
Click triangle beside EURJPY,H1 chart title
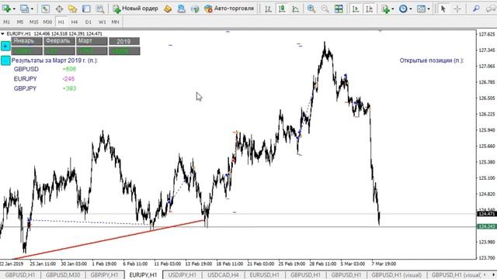(2, 34)
